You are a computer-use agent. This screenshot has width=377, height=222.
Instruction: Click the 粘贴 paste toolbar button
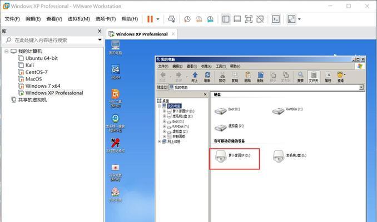(x=247, y=77)
